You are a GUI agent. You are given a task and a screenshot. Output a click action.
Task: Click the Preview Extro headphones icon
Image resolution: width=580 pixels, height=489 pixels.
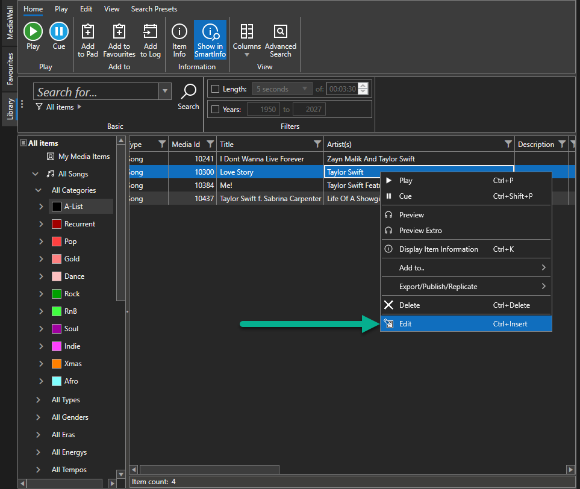pos(388,231)
